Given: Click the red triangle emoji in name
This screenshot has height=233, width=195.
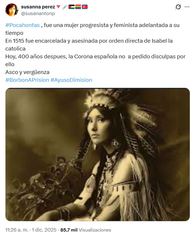Looking at the screenshot, I should tap(58, 7).
